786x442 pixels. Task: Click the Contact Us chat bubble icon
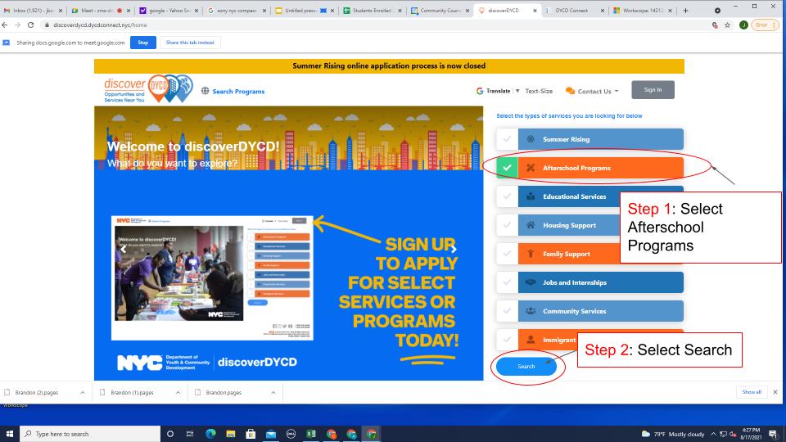[570, 91]
